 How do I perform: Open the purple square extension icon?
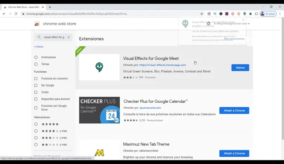(227, 14)
